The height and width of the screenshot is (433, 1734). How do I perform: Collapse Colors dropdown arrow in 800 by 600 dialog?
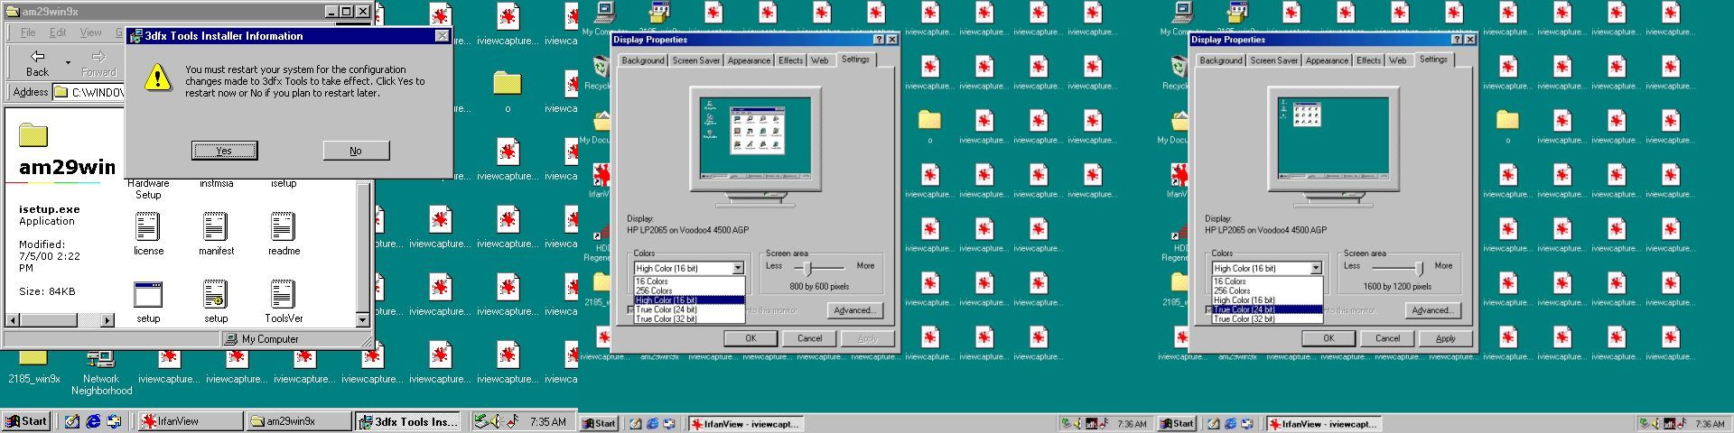[738, 268]
